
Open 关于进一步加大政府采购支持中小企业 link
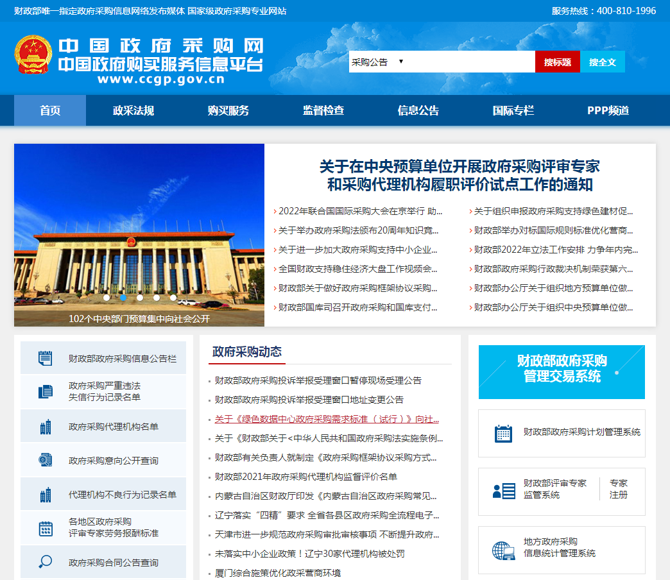tap(357, 250)
